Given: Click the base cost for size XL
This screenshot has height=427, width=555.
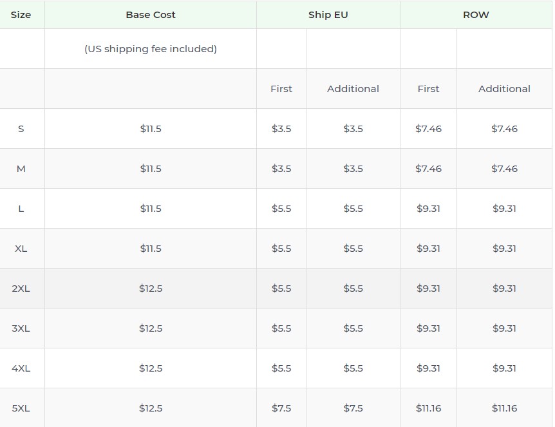Looking at the screenshot, I should [x=151, y=249].
